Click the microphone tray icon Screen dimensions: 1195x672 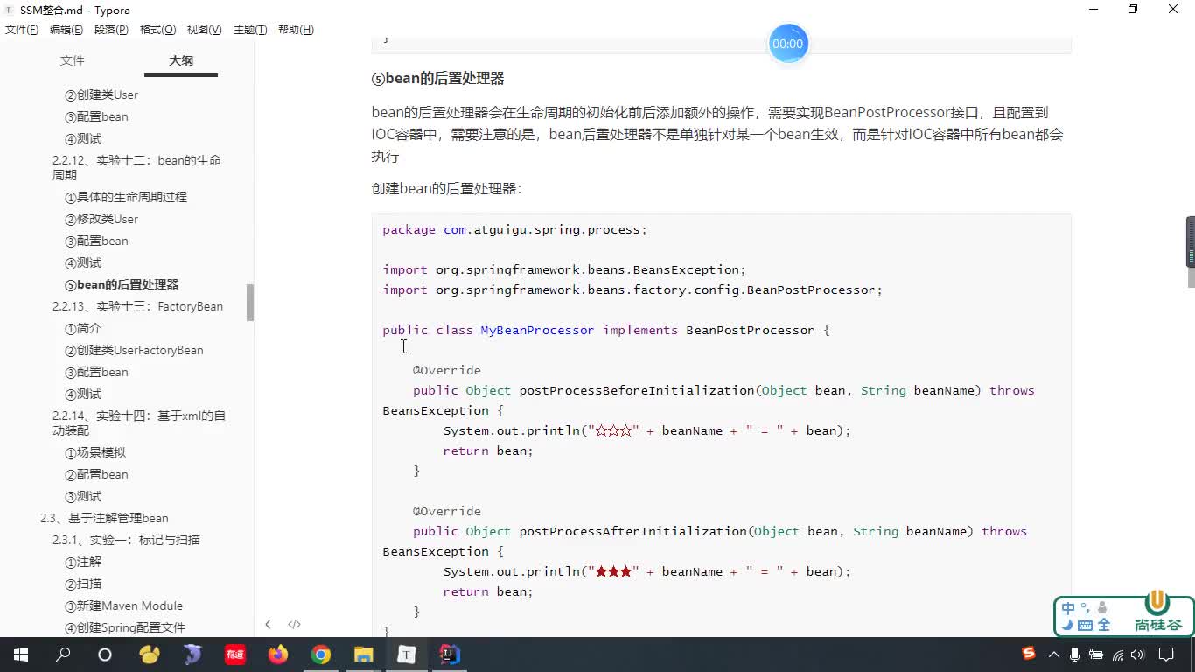coord(1074,654)
